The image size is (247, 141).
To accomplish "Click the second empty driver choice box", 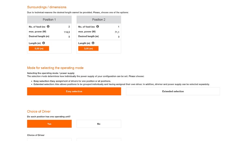I will point(99,139).
